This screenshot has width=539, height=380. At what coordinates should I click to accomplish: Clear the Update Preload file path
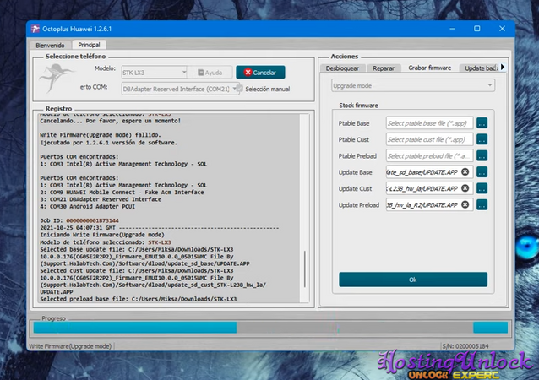click(465, 205)
